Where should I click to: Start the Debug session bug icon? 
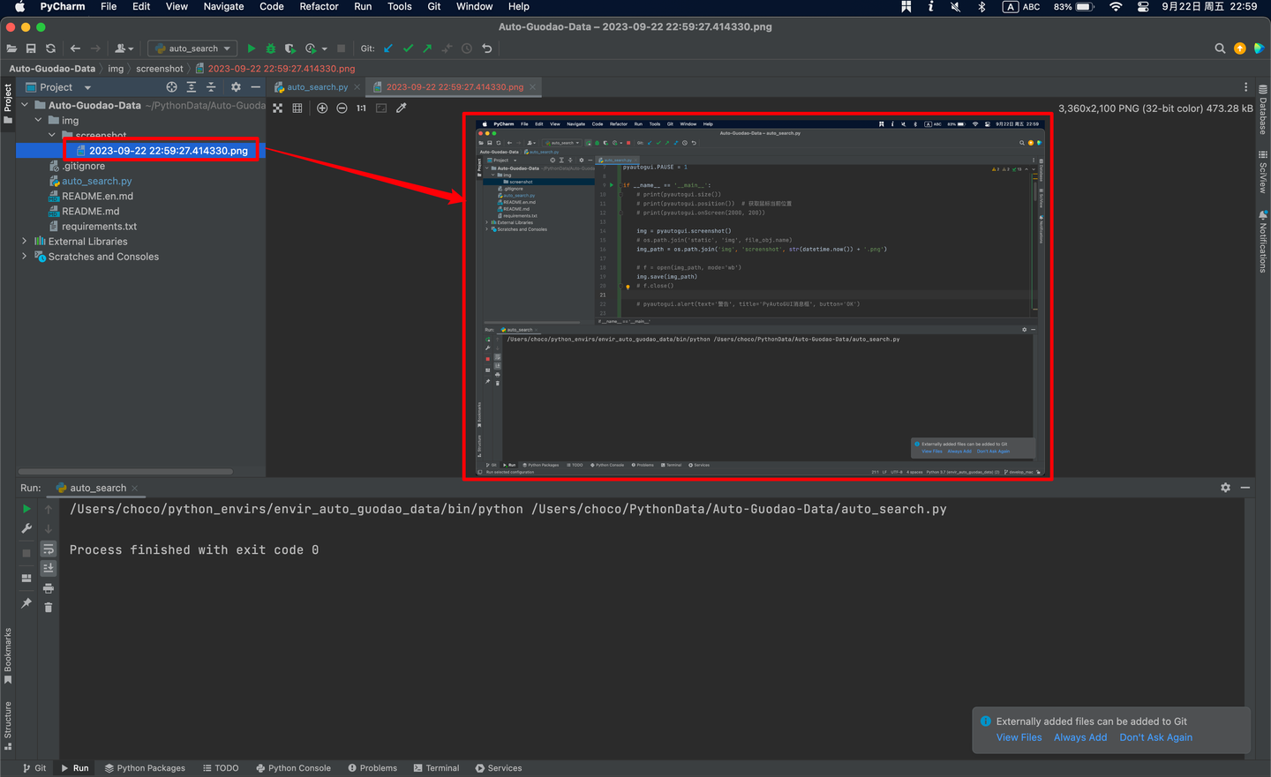[x=269, y=49]
